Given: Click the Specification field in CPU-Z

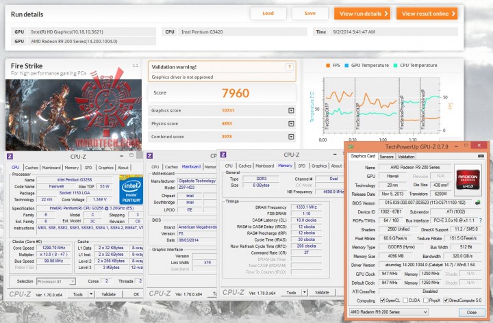Looking at the screenshot, I should tap(90, 208).
